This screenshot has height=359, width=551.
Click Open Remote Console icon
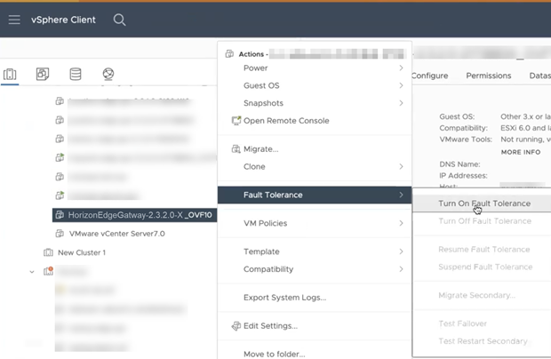236,121
